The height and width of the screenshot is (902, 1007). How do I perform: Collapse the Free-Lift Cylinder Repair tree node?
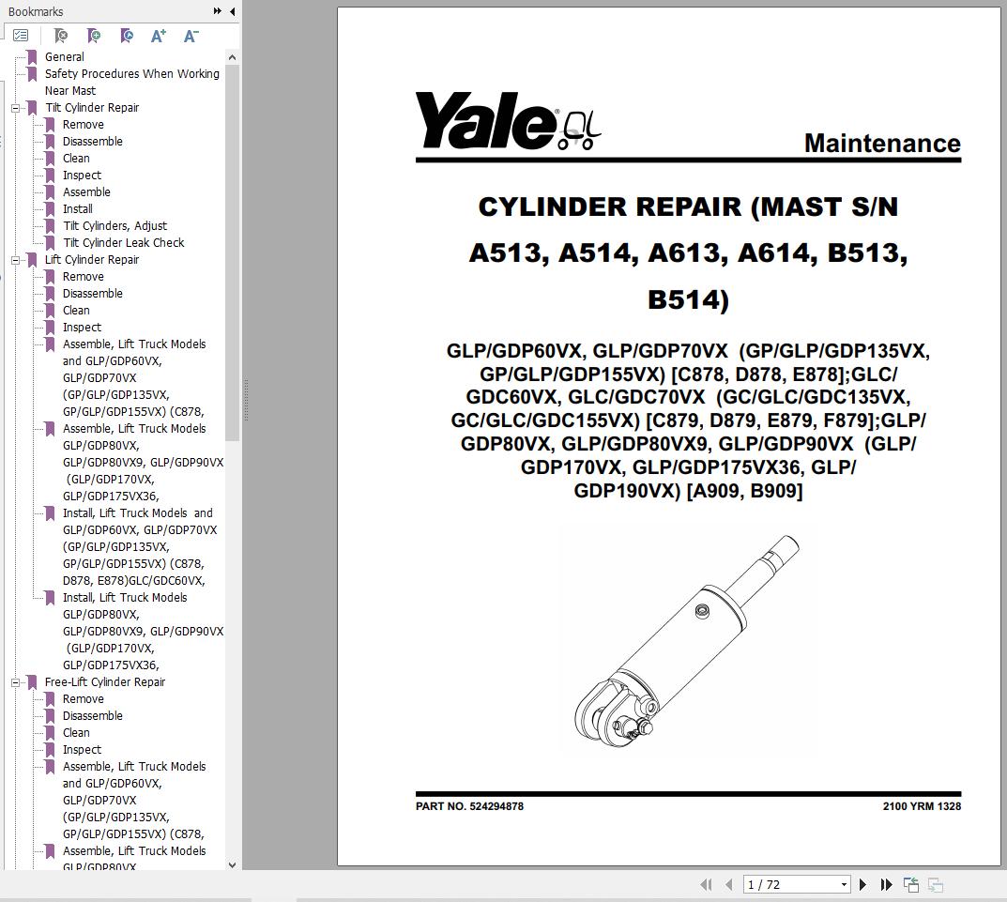point(15,682)
